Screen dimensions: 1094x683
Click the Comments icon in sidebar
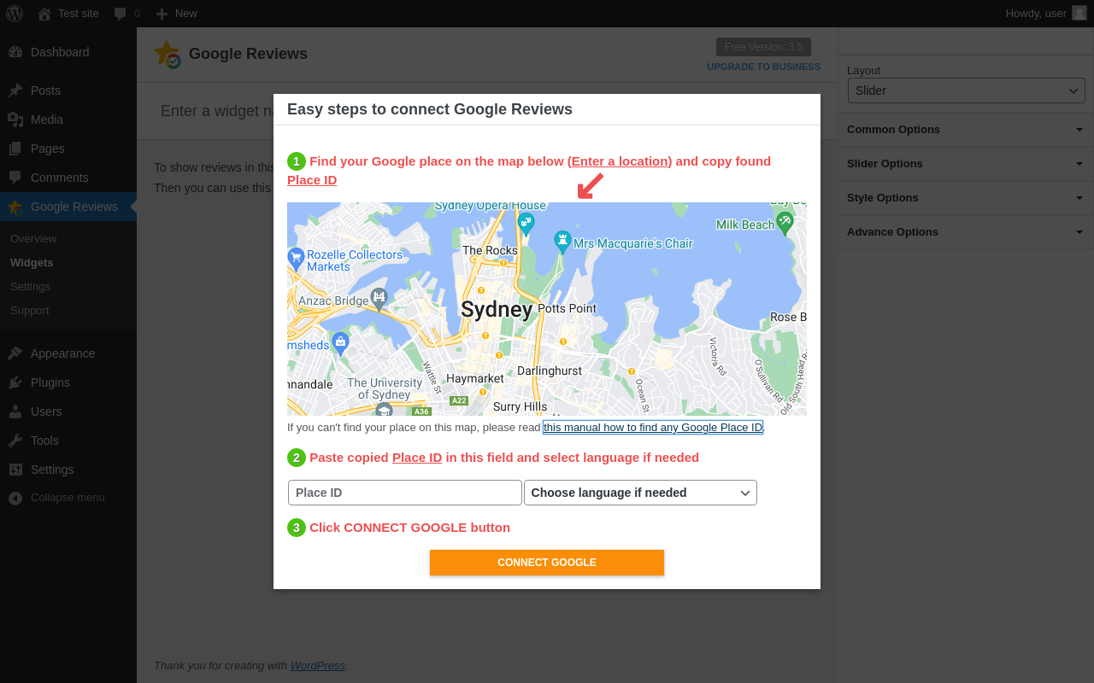(15, 178)
